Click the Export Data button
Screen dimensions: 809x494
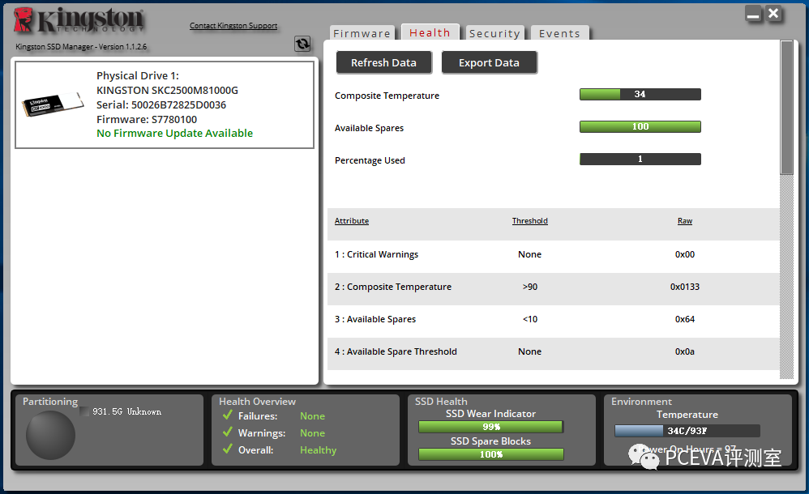[489, 62]
